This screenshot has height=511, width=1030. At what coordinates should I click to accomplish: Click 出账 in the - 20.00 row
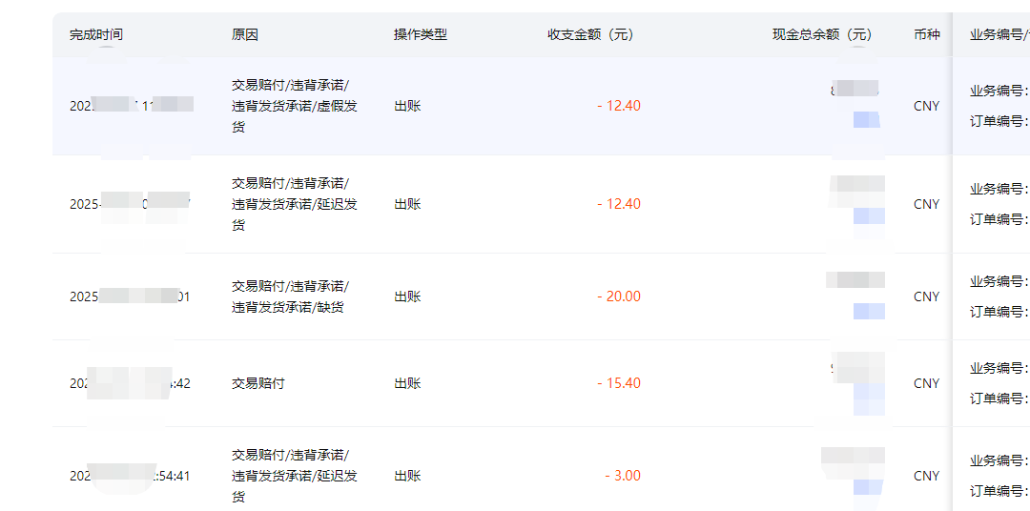[x=407, y=296]
